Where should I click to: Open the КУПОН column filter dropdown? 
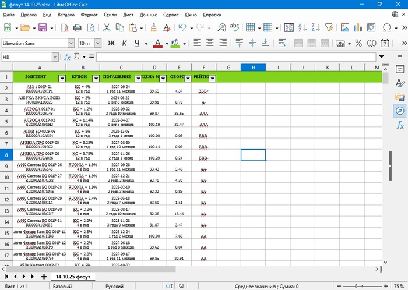coord(94,77)
